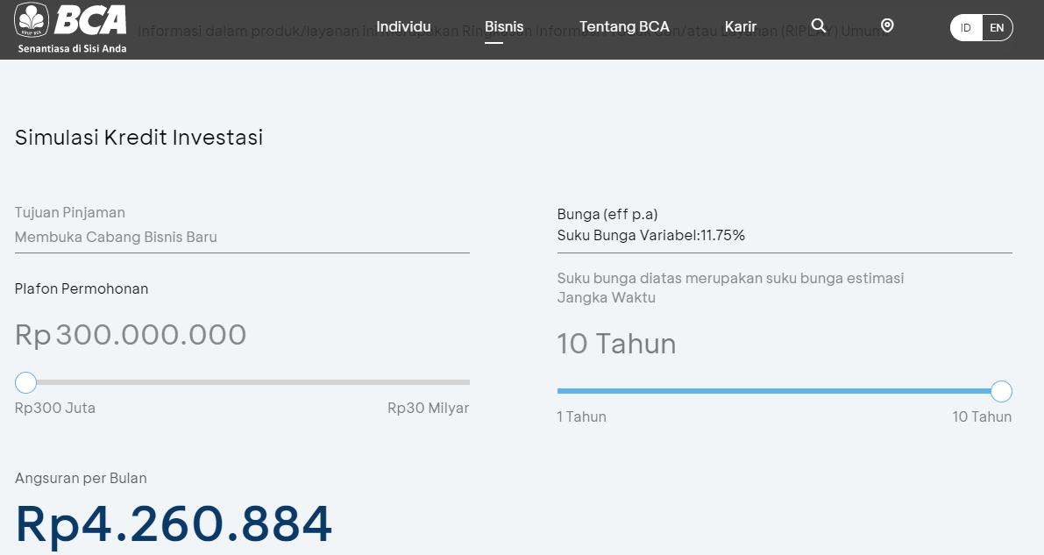Click the Jangka Waktu slider handle

click(x=1001, y=391)
